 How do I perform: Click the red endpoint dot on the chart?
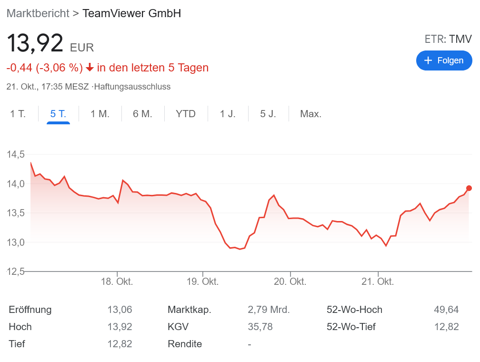pyautogui.click(x=469, y=188)
